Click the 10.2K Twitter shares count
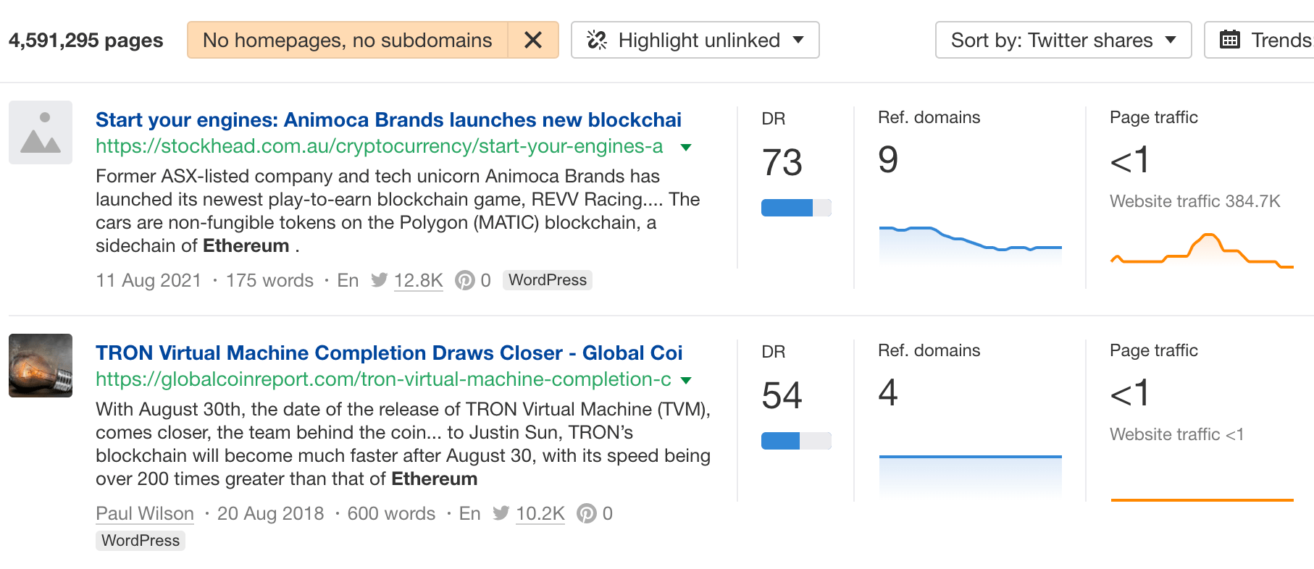Screen dimensions: 1314x569 pyautogui.click(x=540, y=513)
